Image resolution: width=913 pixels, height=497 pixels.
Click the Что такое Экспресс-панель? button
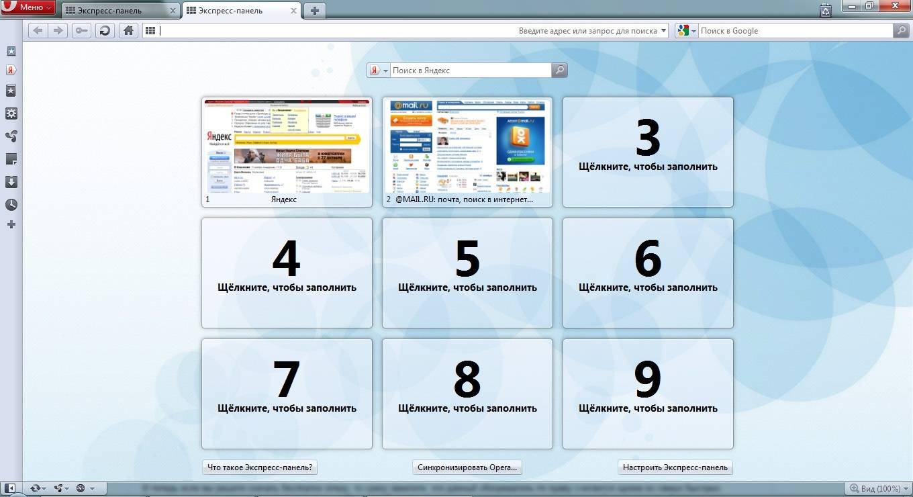(260, 467)
